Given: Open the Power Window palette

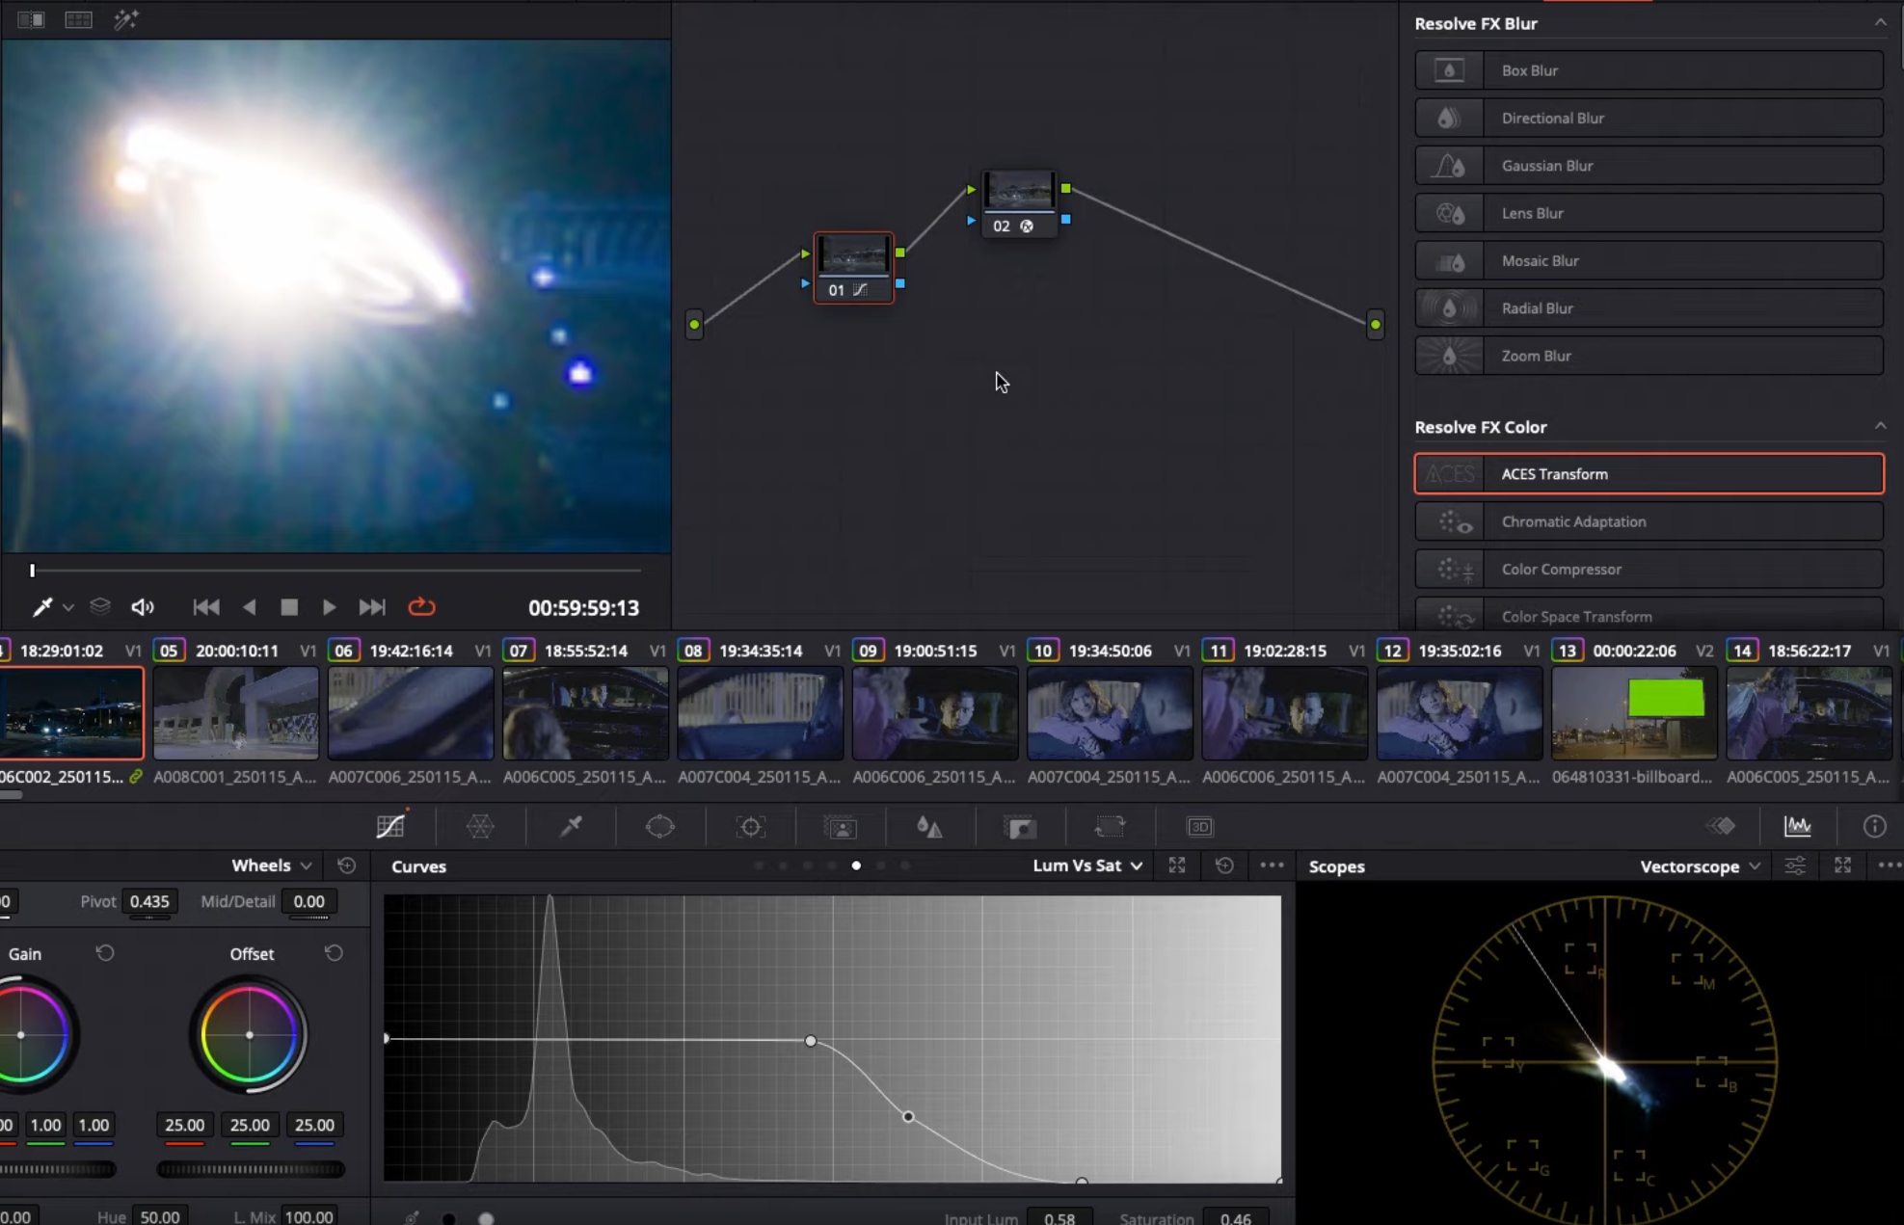Looking at the screenshot, I should 659,826.
